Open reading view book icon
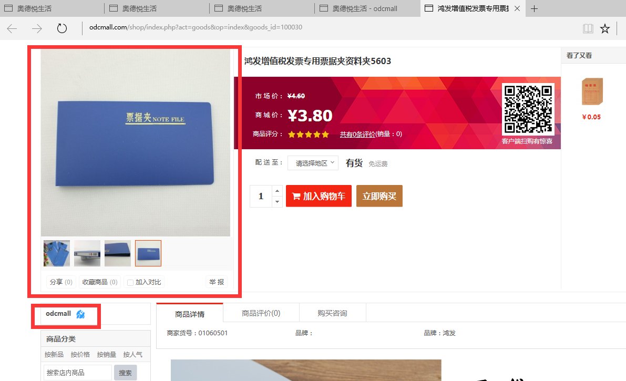626x381 pixels. [588, 28]
